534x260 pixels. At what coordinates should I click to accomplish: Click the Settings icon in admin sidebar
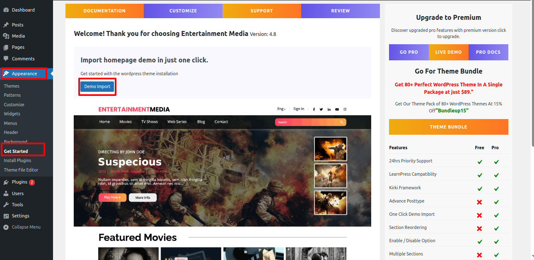pos(6,216)
